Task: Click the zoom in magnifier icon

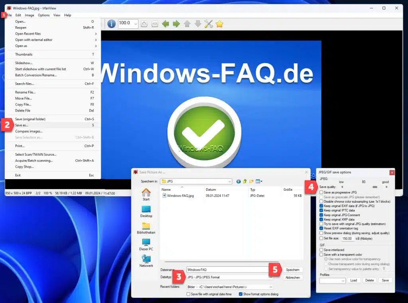Action: tap(144, 24)
